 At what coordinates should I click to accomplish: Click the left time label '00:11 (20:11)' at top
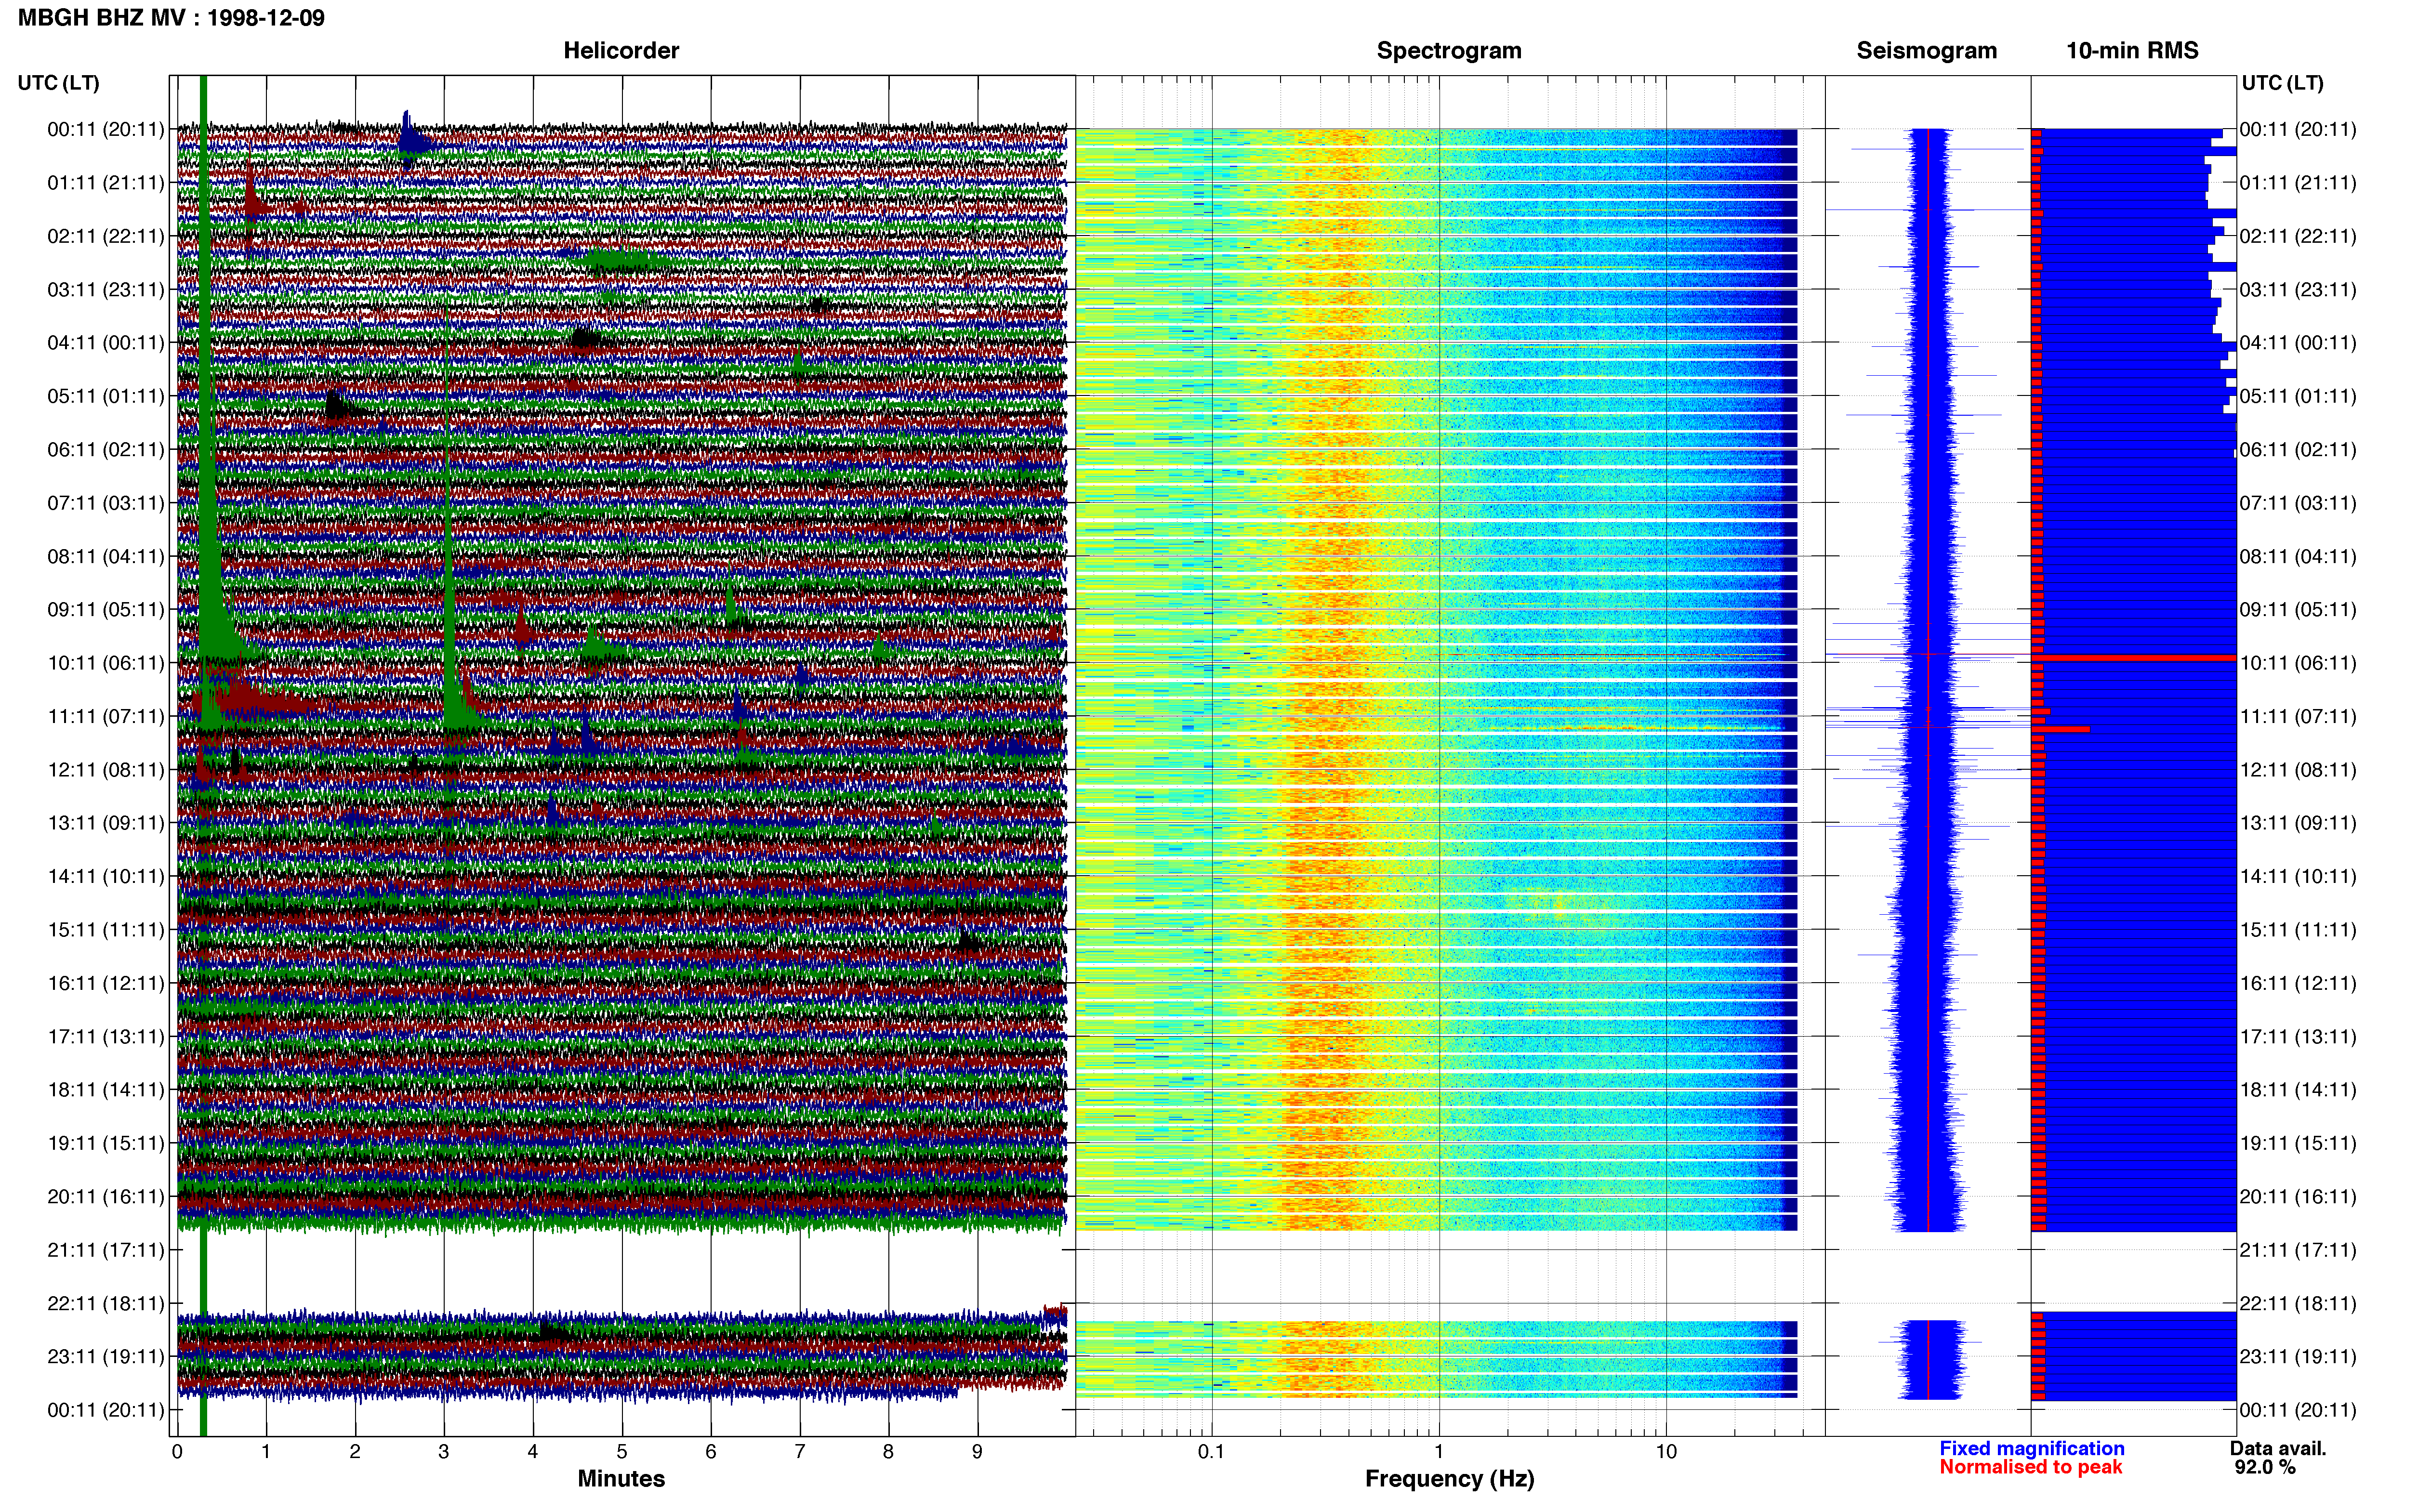(106, 129)
